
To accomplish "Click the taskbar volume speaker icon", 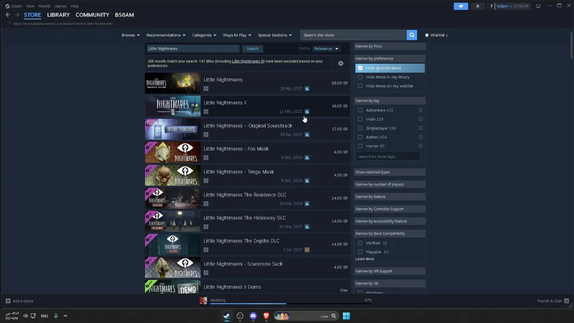I will click(25, 316).
